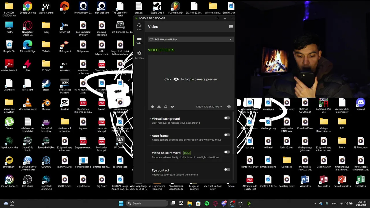Select the Blender desktop icon
Viewport: 370px width, 208px height.
pyautogui.click(x=46, y=104)
